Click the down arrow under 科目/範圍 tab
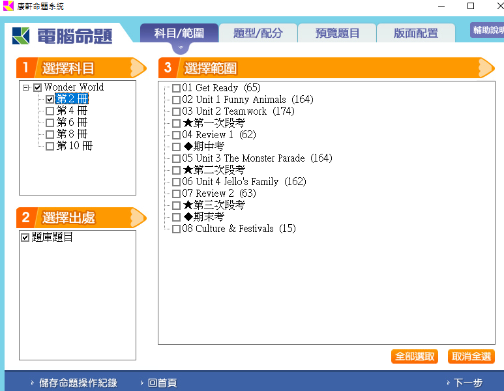504x391 pixels. click(180, 48)
